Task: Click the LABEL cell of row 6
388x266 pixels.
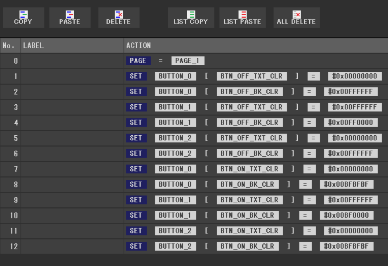Action: tap(72, 153)
